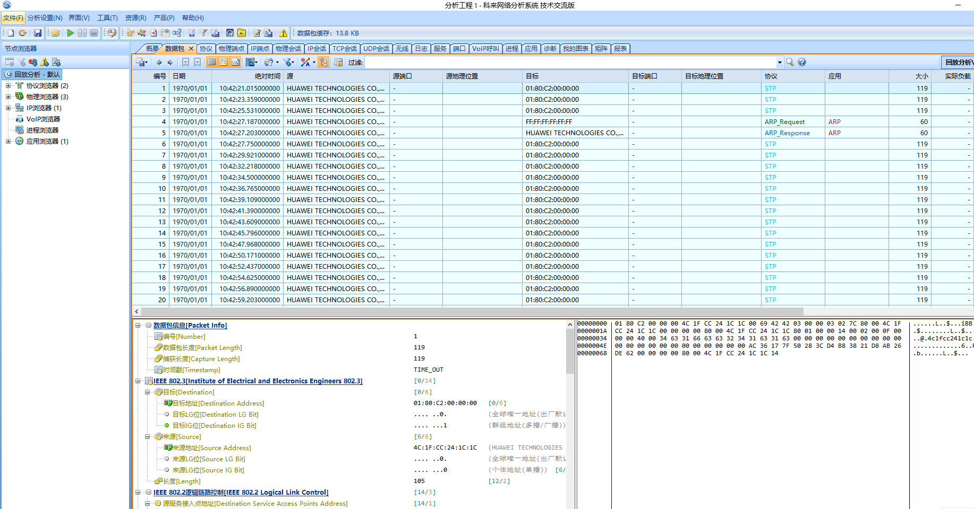Toggle the list view pane button
The width and height of the screenshot is (974, 509).
point(212,62)
